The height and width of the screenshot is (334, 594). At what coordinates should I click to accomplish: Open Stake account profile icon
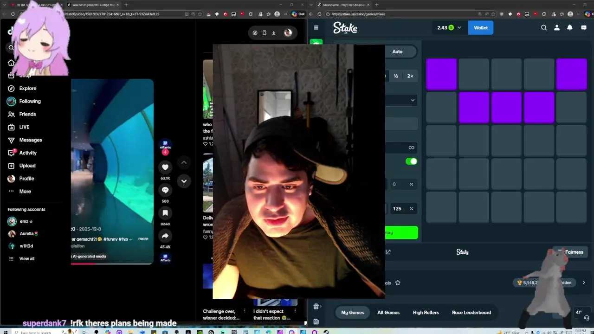tap(557, 28)
